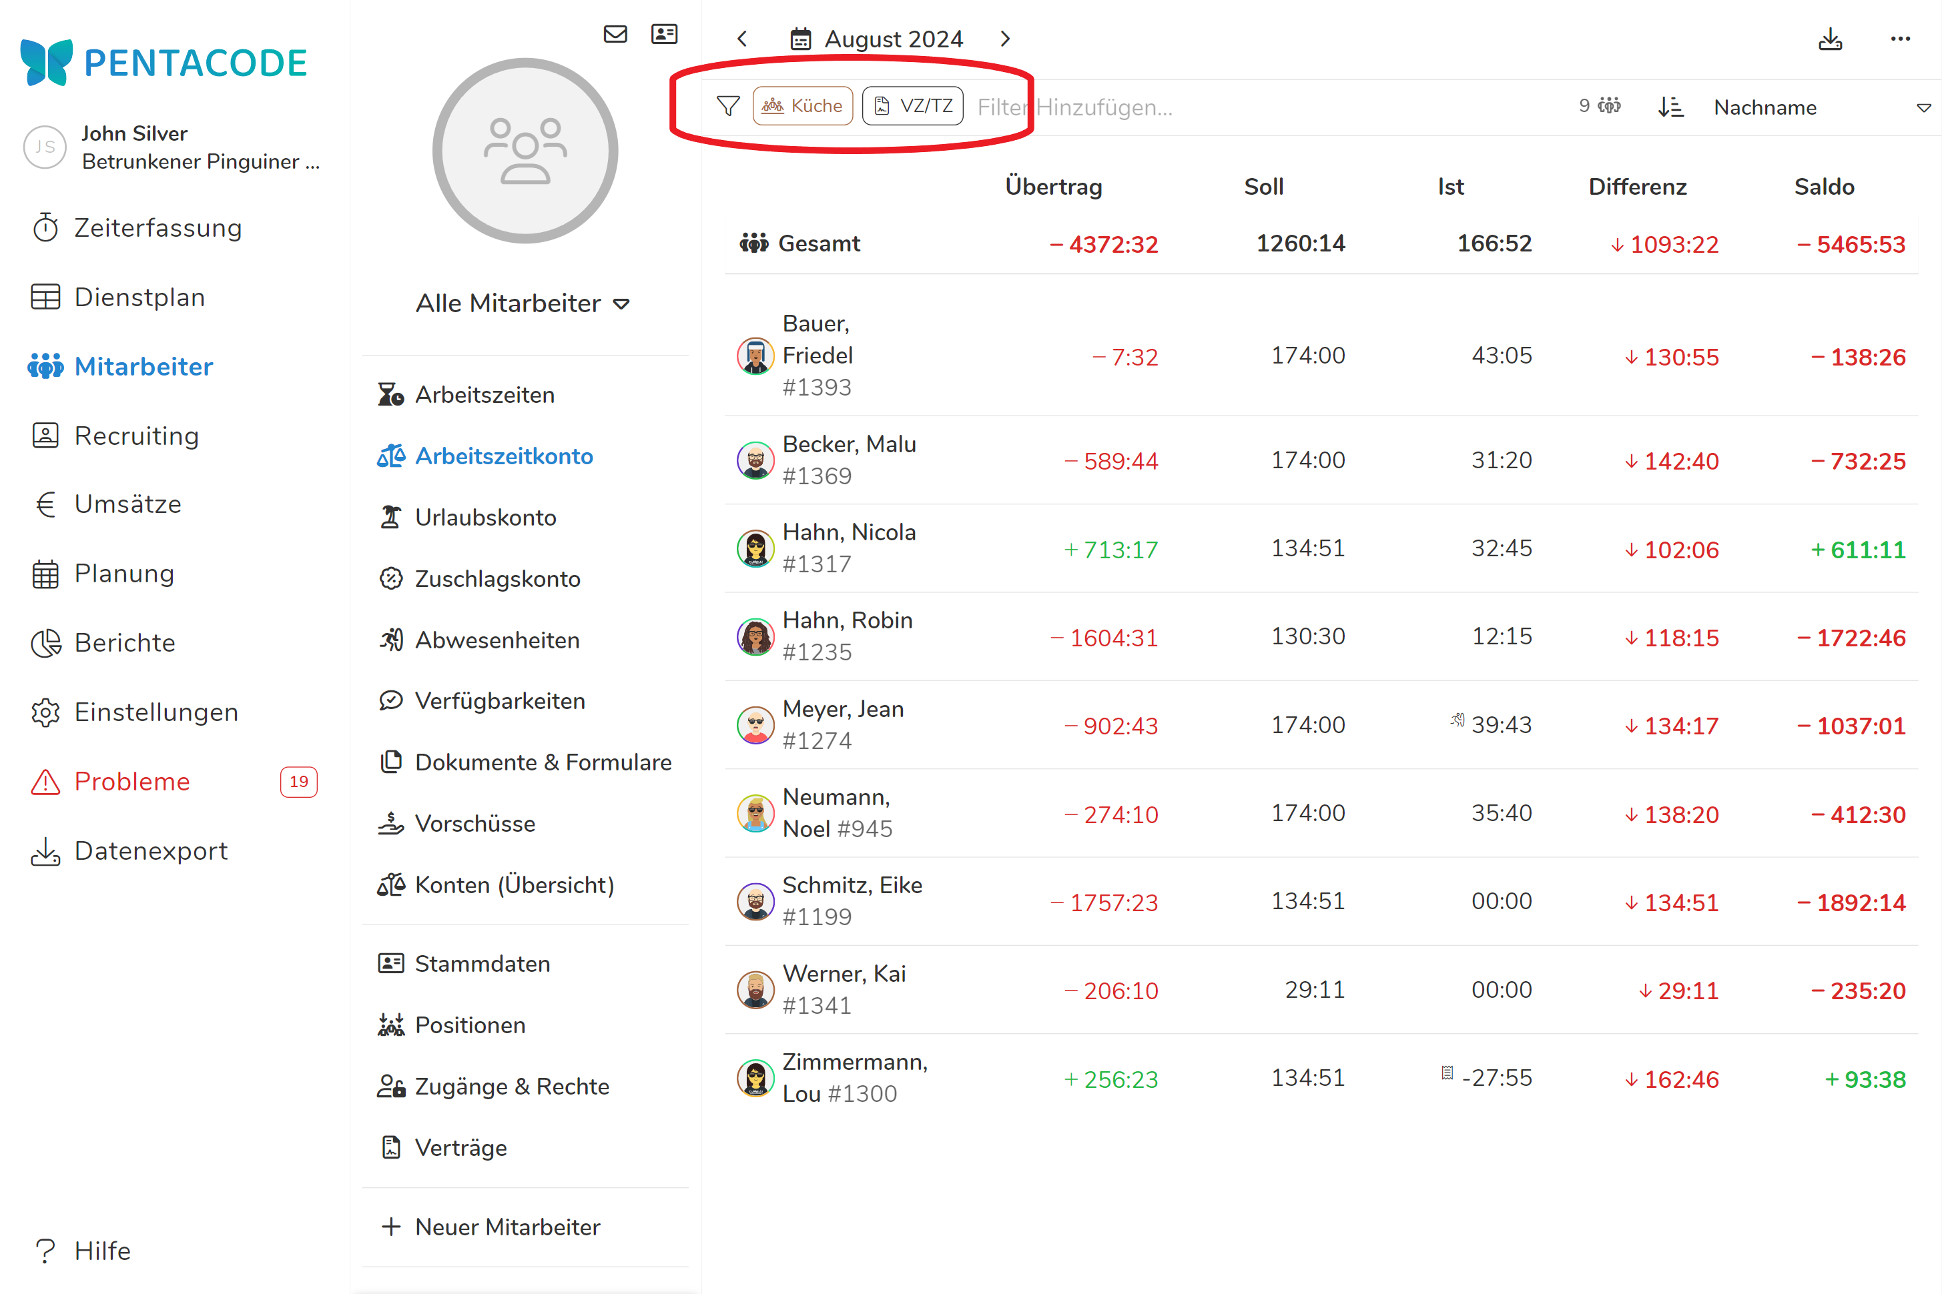Go to previous month with left chevron

[742, 39]
